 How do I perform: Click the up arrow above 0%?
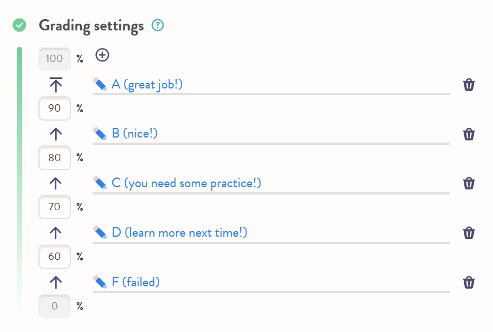(55, 282)
